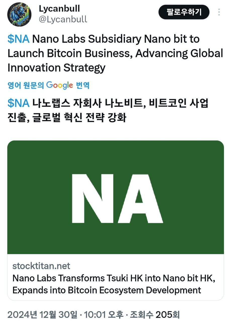Image resolution: width=231 pixels, height=323 pixels.
Task: Click the @Lycanbull handle
Action: [63, 19]
